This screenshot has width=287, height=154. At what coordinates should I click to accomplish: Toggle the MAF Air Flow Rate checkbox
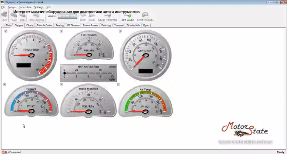62,65
